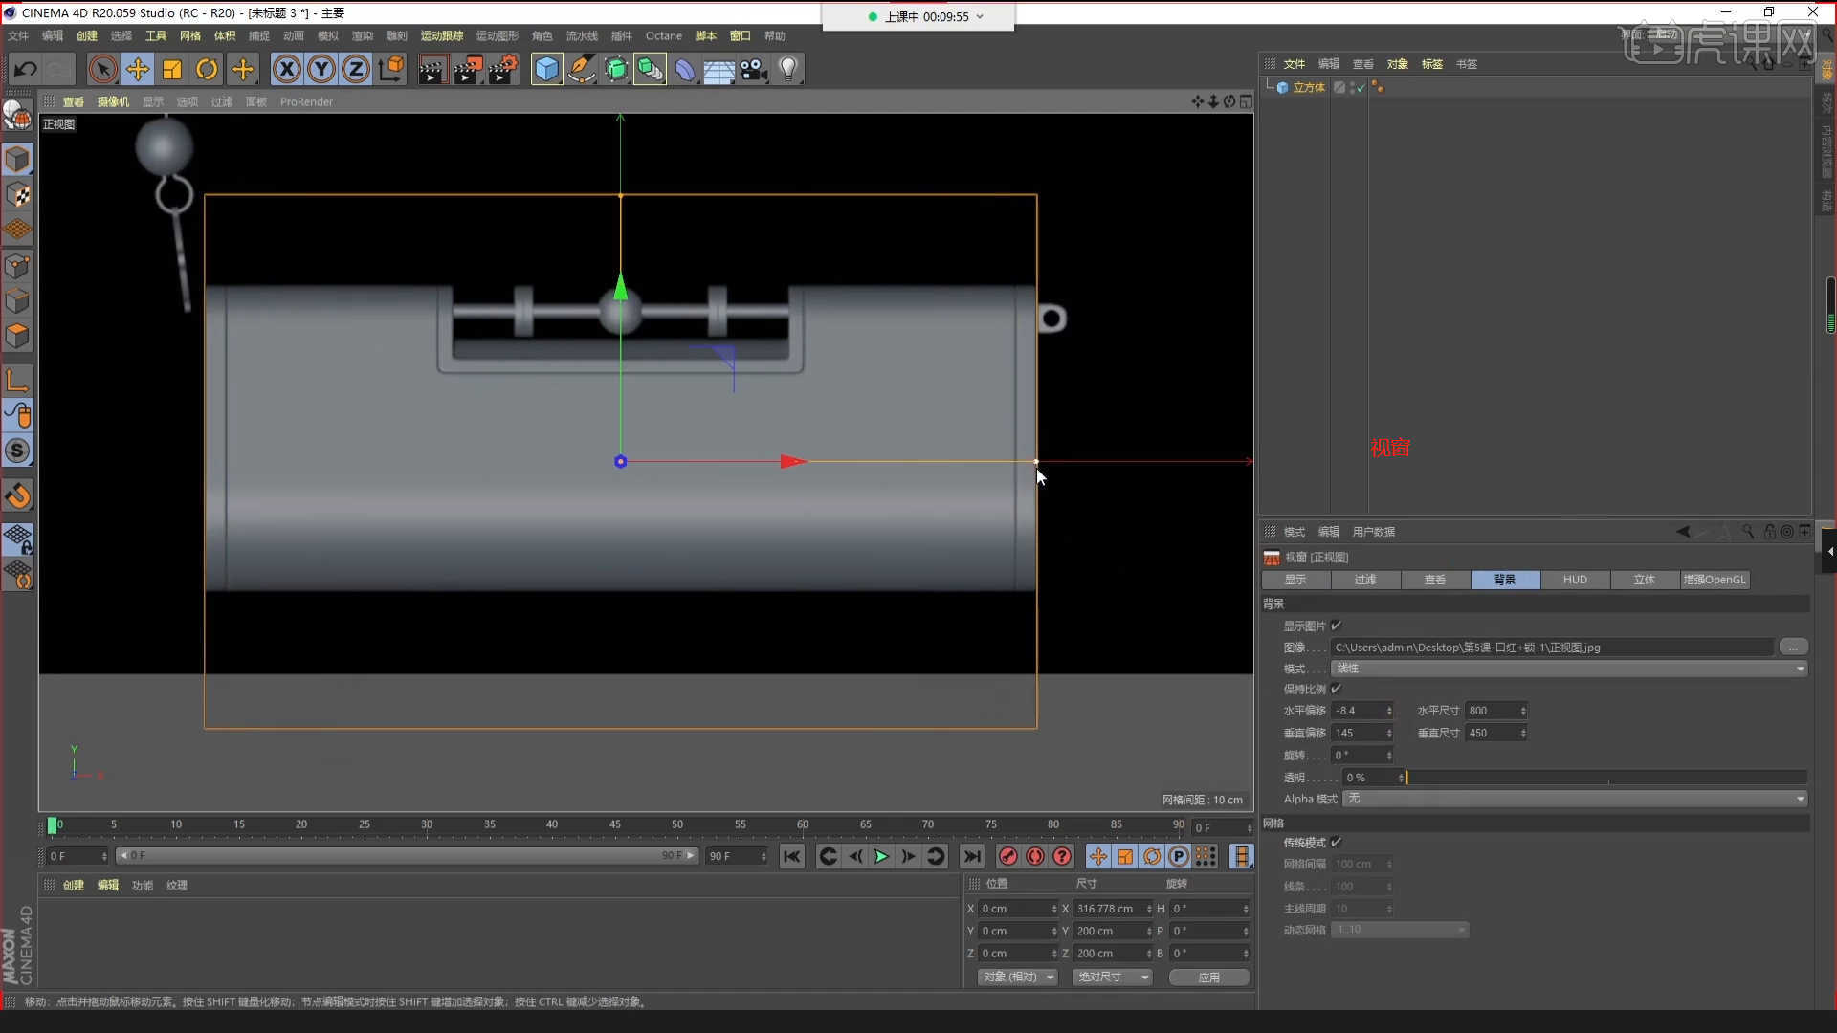The height and width of the screenshot is (1033, 1837).
Task: Switch to Polygons mode in left sidebar
Action: 17,337
